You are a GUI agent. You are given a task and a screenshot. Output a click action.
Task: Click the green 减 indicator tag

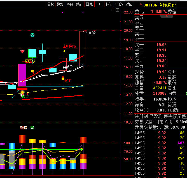(32, 128)
